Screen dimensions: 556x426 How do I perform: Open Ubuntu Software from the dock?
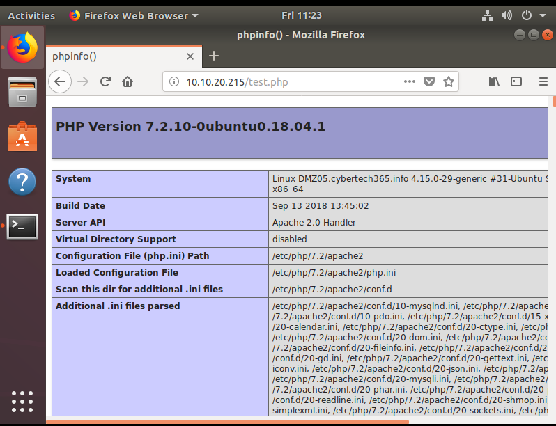click(22, 136)
